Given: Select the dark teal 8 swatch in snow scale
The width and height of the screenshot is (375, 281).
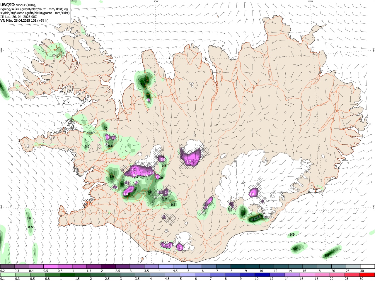Looking at the screenshot, I should 238,266.
